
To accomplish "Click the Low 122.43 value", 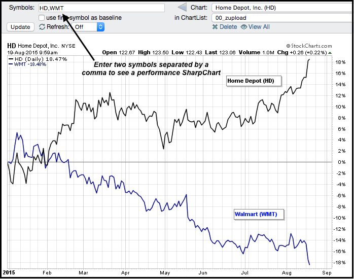I will pos(187,53).
